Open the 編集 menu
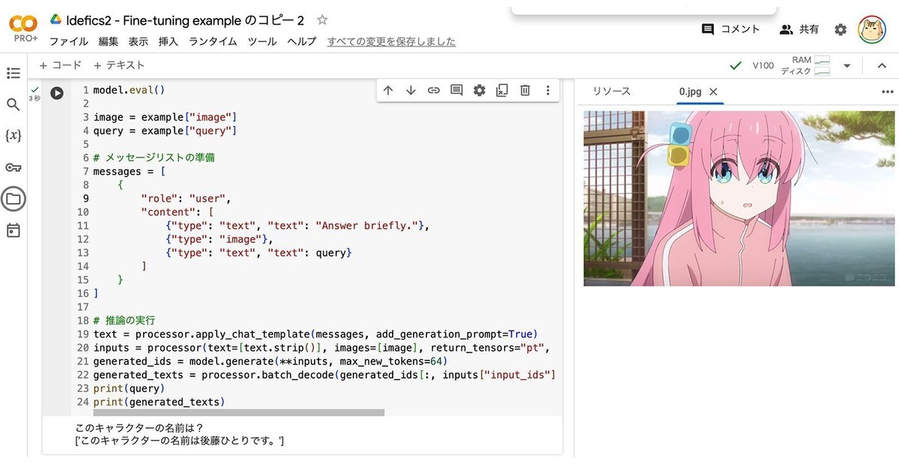The height and width of the screenshot is (464, 899). tap(108, 42)
